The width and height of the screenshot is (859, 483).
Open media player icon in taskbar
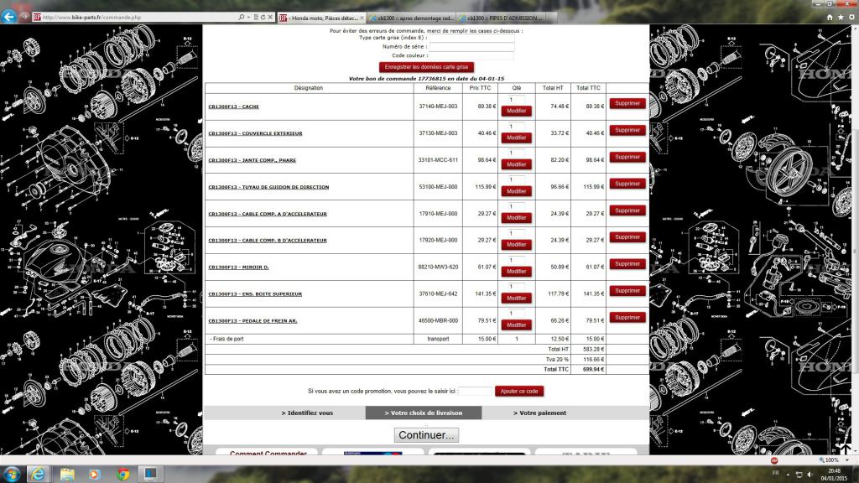click(94, 474)
